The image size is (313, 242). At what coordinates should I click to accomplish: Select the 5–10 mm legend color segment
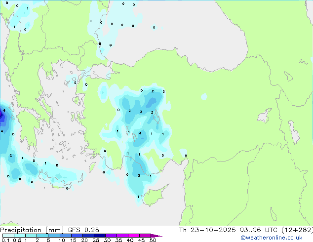[x=54, y=236]
